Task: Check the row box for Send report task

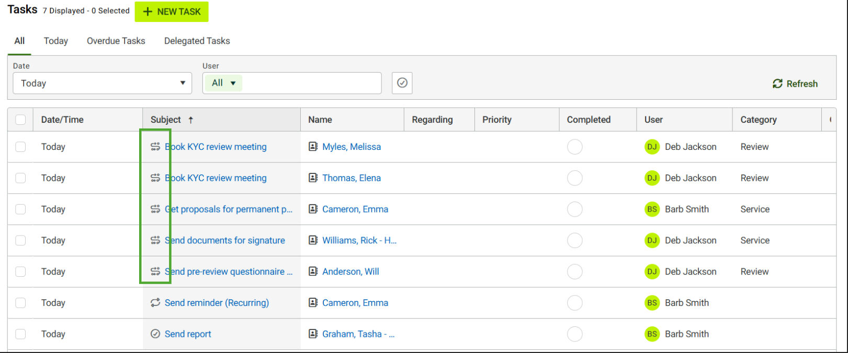Action: pyautogui.click(x=20, y=334)
